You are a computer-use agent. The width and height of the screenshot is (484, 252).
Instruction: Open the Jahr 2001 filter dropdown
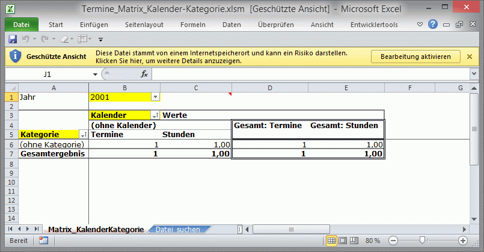click(155, 97)
